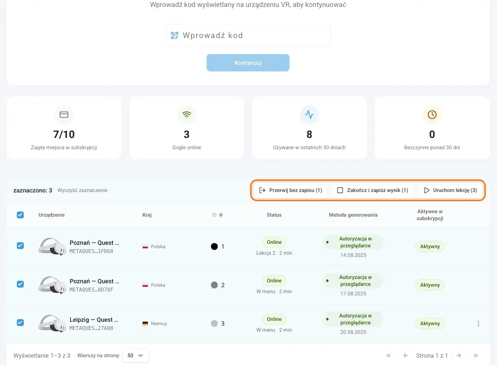The height and width of the screenshot is (365, 497).
Task: Click the Kontynuuj button
Action: click(x=248, y=63)
